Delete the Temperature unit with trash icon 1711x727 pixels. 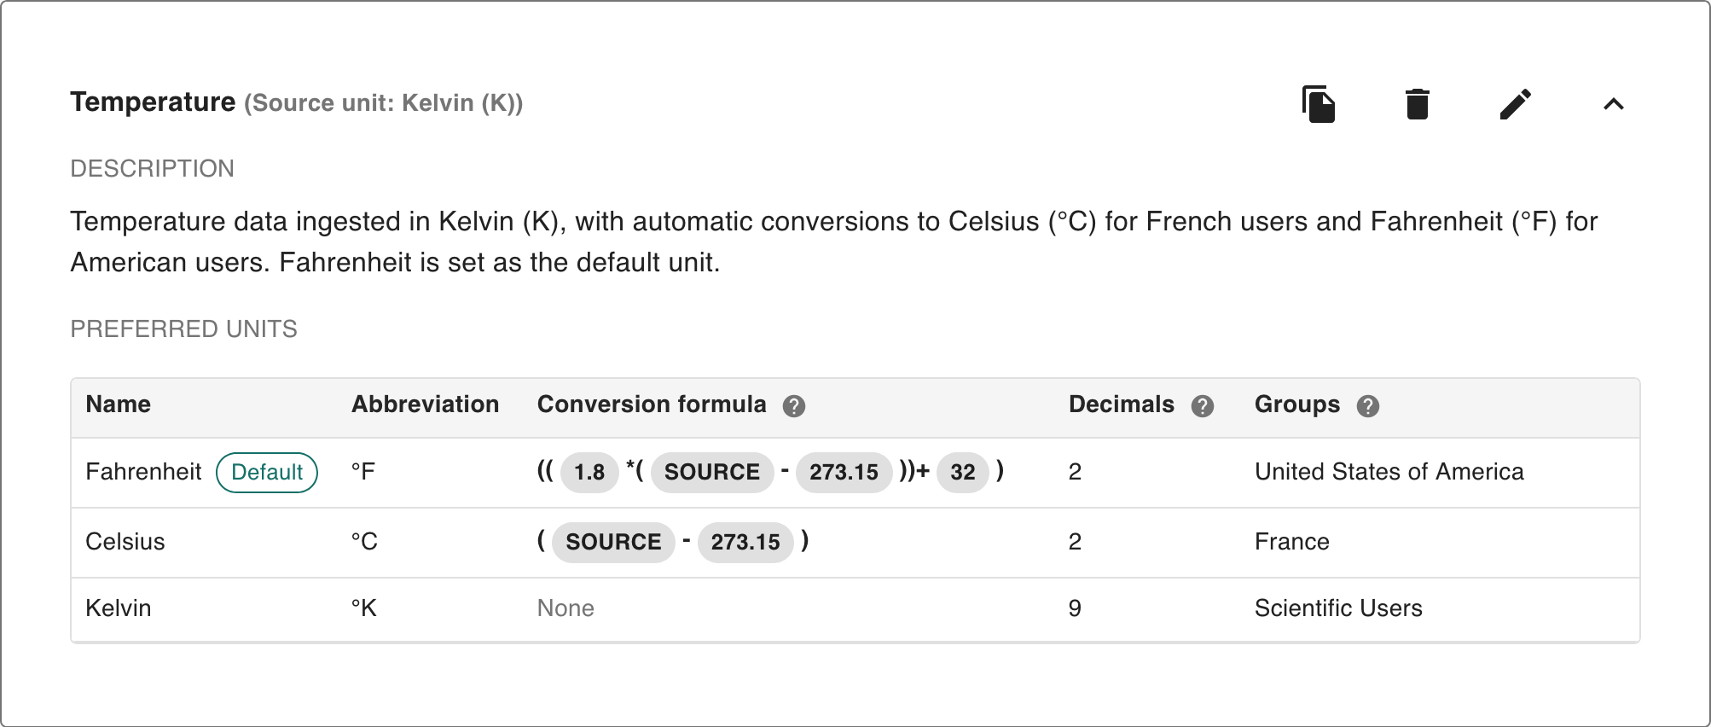(x=1417, y=104)
